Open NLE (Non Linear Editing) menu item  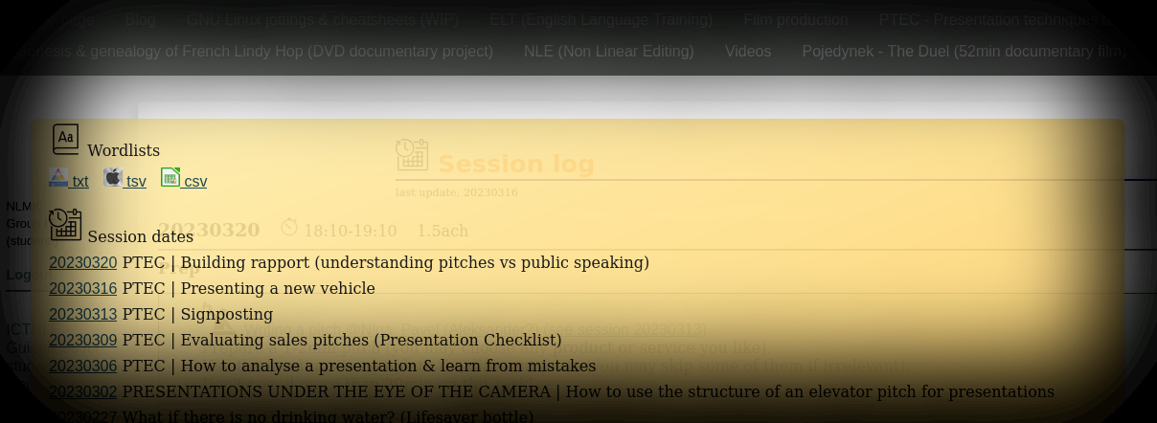(x=608, y=52)
